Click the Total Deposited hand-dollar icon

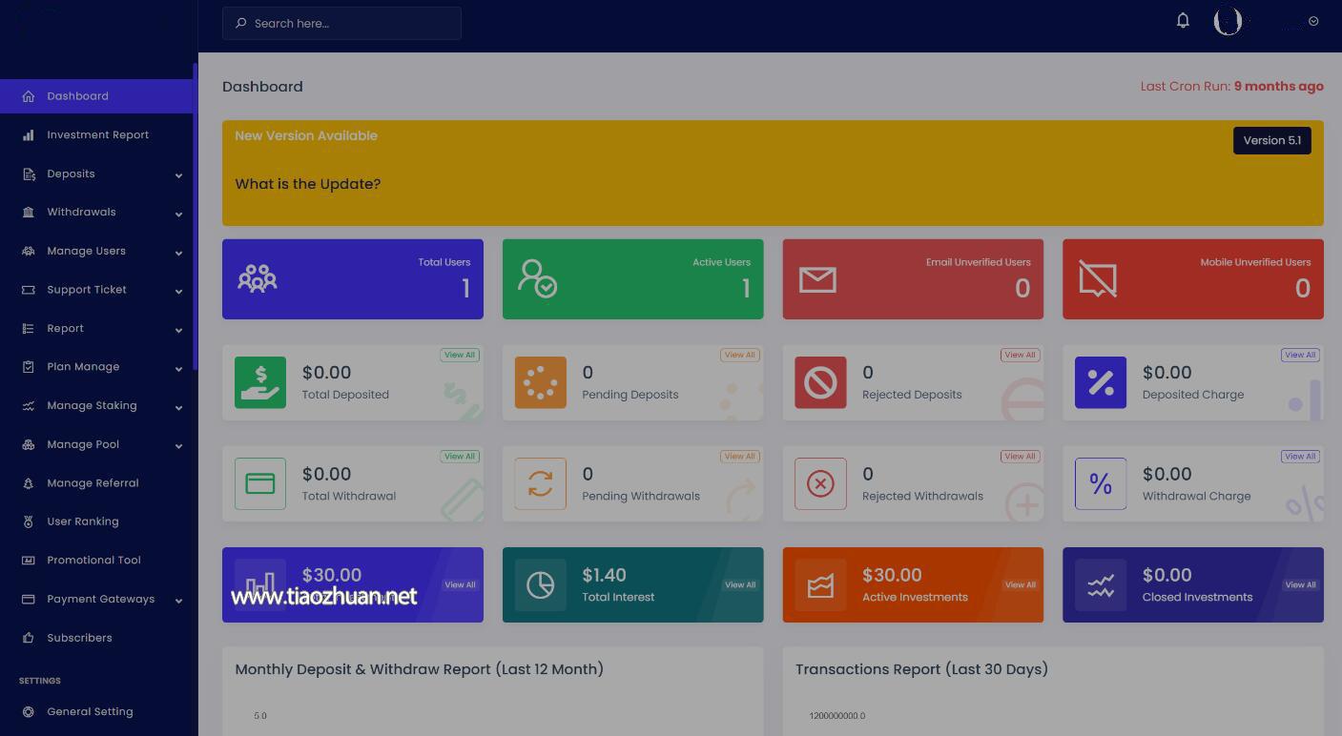click(260, 382)
